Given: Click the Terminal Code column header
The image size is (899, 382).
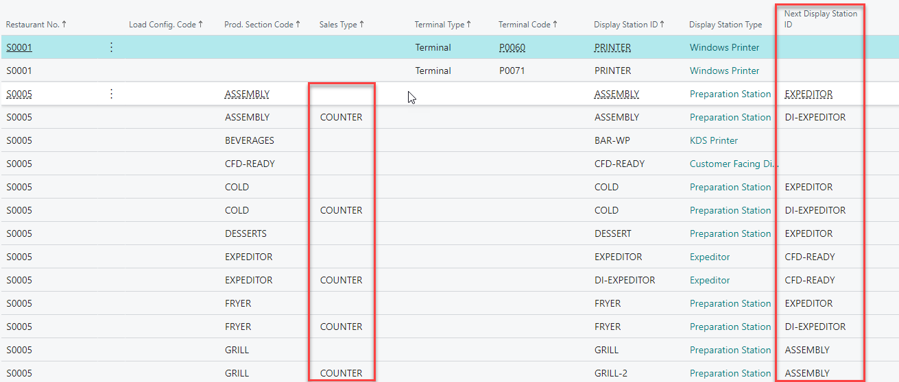Looking at the screenshot, I should tap(527, 25).
